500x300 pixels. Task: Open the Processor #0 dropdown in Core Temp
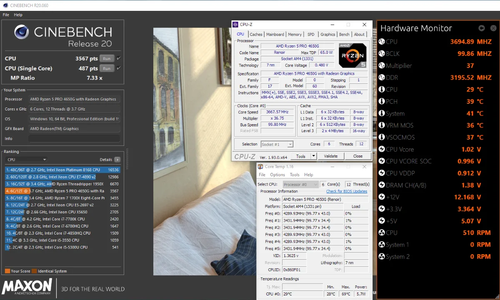[300, 184]
